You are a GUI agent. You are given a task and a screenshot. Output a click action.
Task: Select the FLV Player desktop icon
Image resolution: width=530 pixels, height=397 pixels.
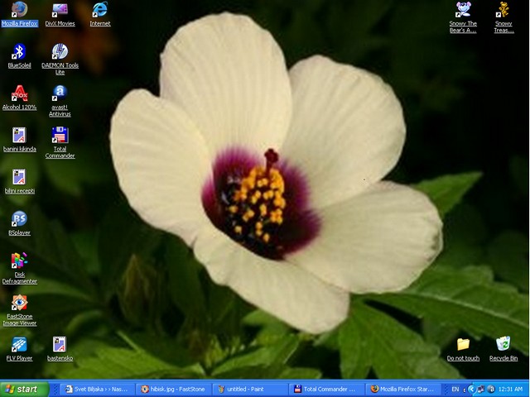click(19, 345)
